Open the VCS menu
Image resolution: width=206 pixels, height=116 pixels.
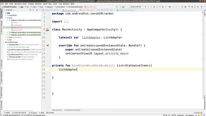(x=60, y=4)
